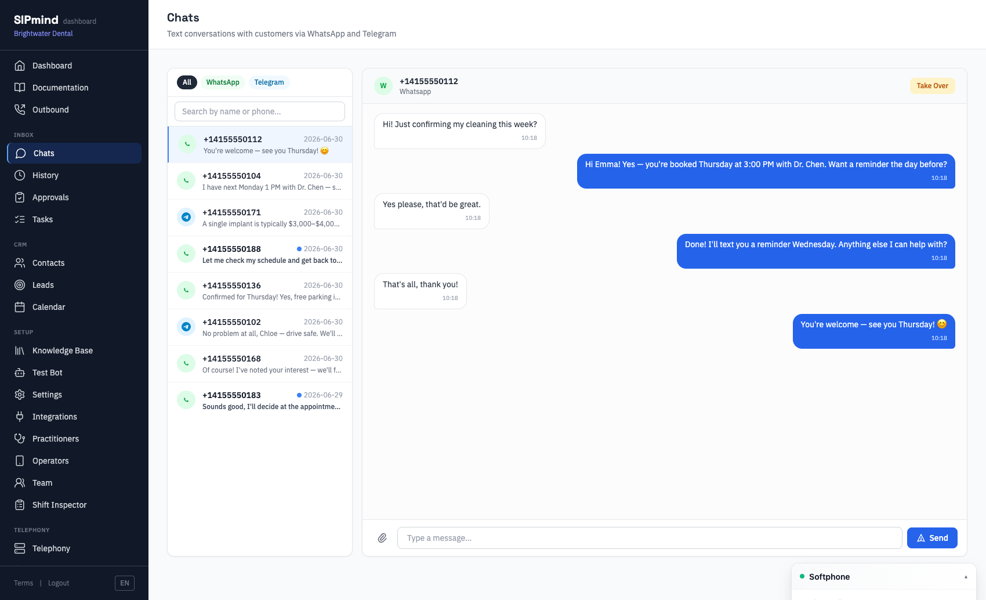Click the Tasks list icon
The width and height of the screenshot is (986, 600).
point(20,219)
